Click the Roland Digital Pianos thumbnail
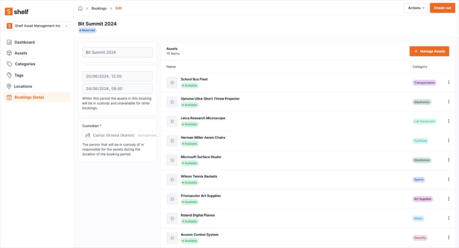This screenshot has width=459, height=248. [x=172, y=218]
